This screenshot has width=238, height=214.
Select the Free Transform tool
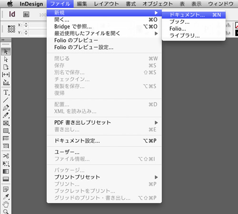6,164
